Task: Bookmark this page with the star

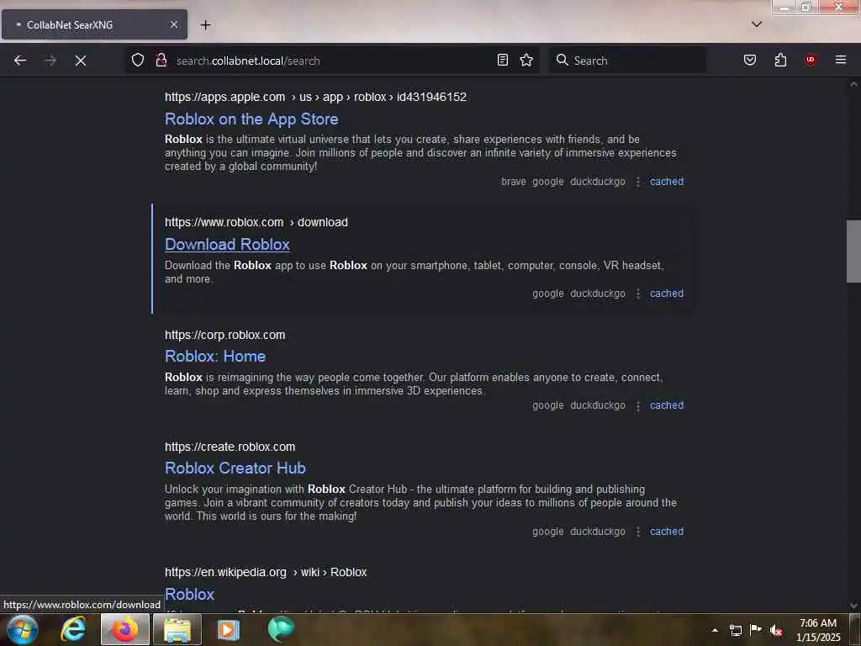Action: [526, 60]
